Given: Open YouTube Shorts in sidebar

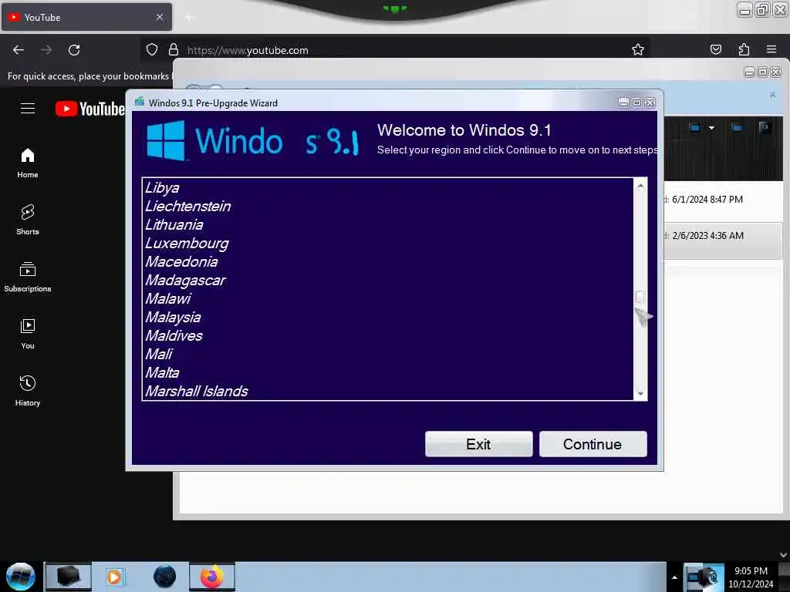Looking at the screenshot, I should click(28, 220).
